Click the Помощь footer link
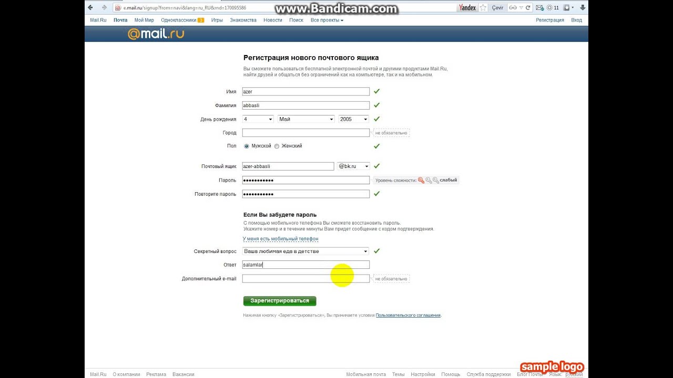The height and width of the screenshot is (378, 673). (451, 374)
